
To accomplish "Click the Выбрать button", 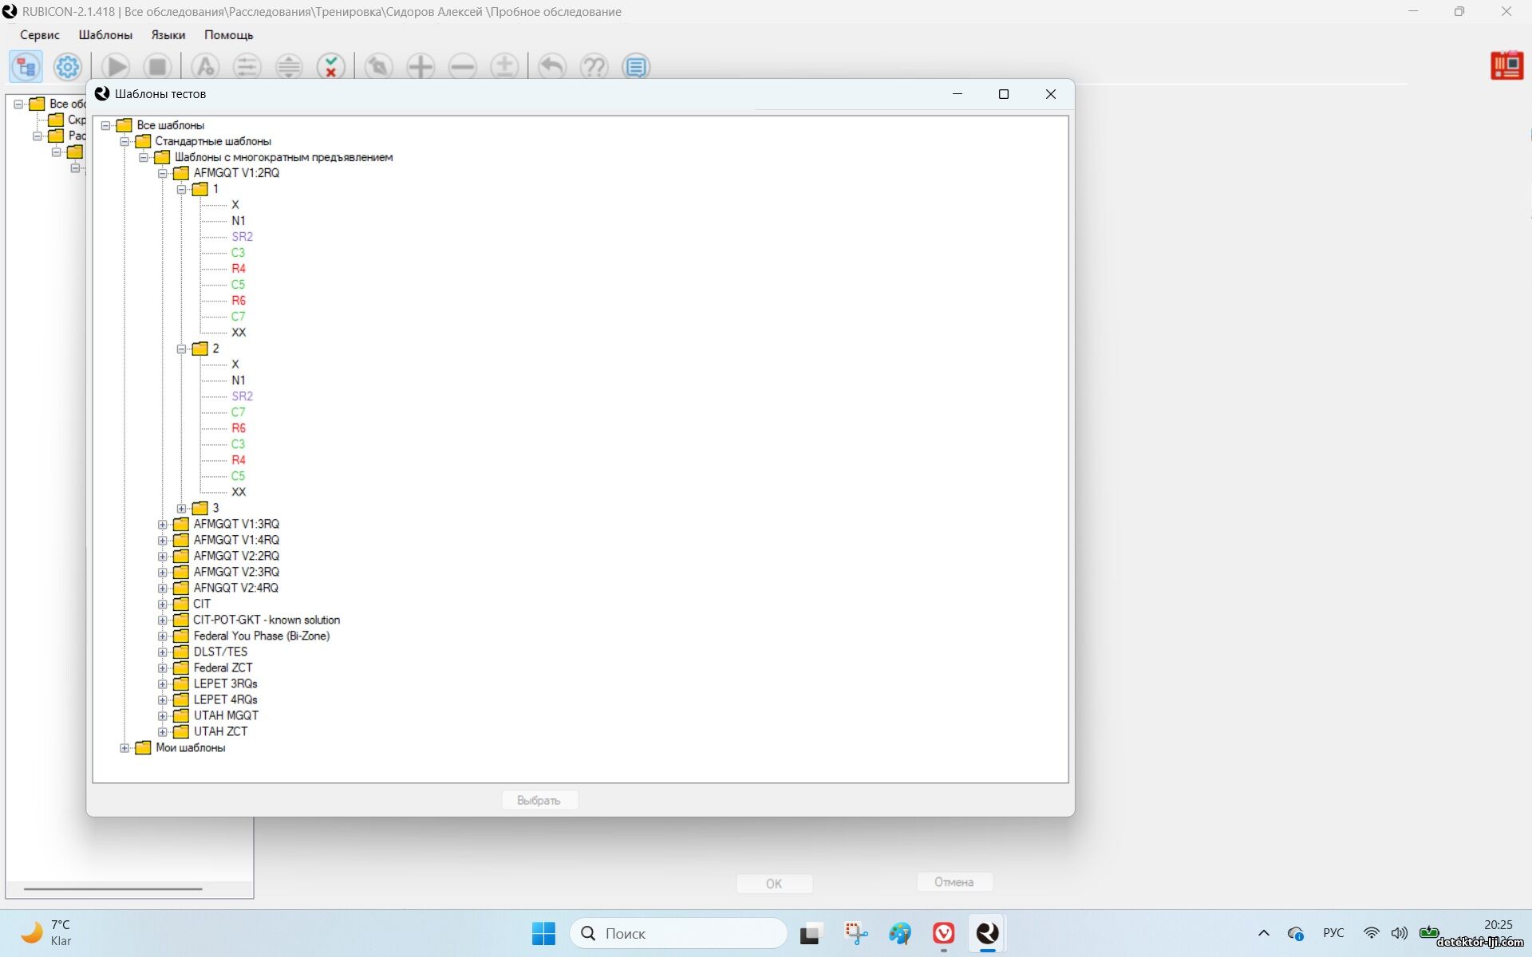I will pos(539,800).
